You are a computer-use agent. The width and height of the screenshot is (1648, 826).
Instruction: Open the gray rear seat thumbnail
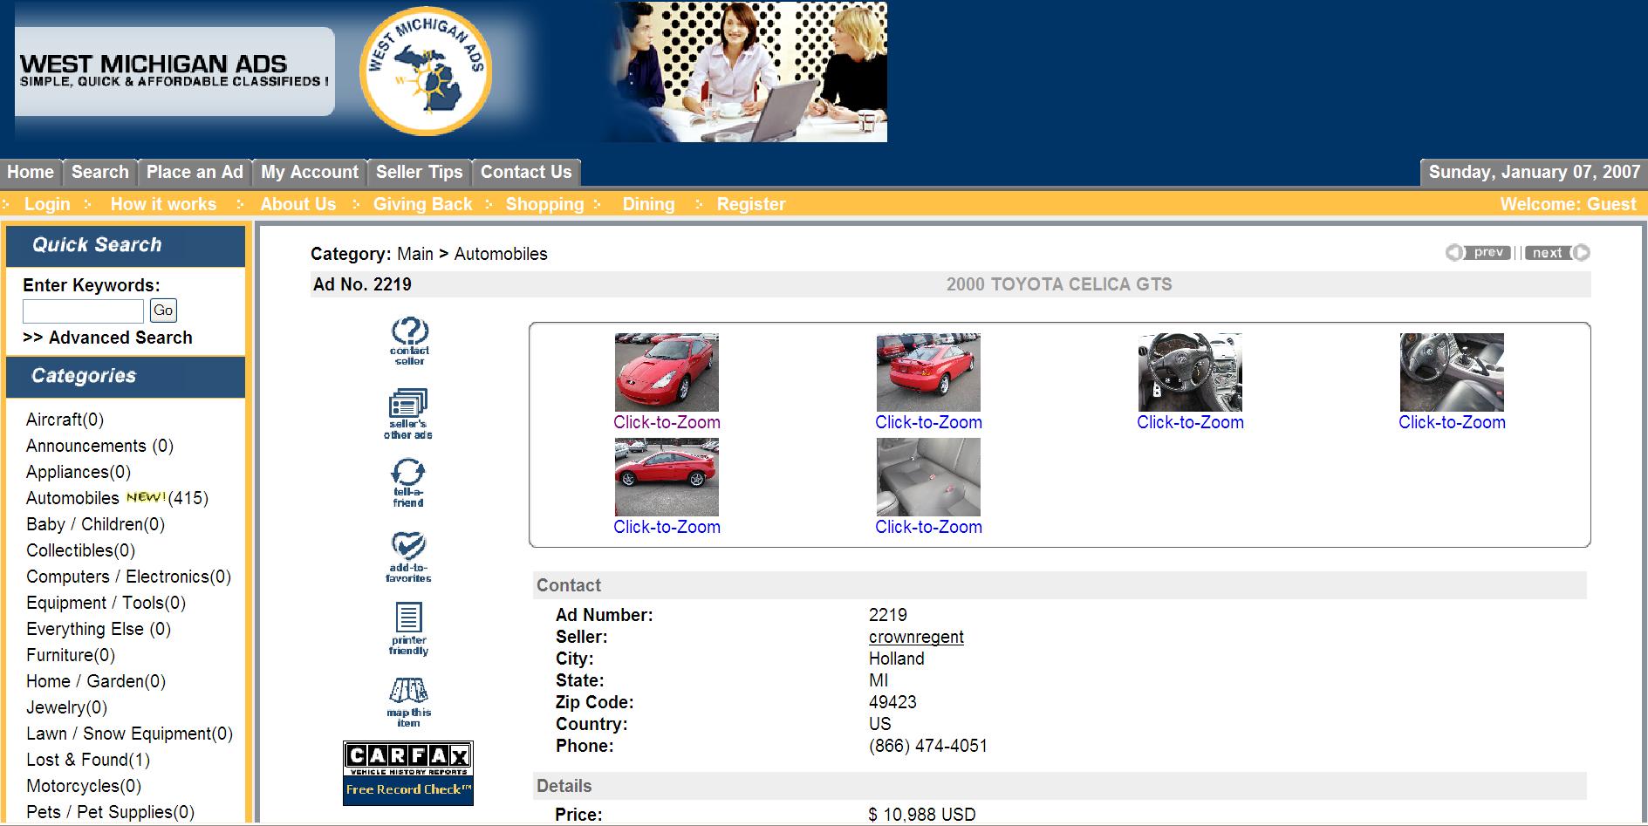[x=928, y=477]
